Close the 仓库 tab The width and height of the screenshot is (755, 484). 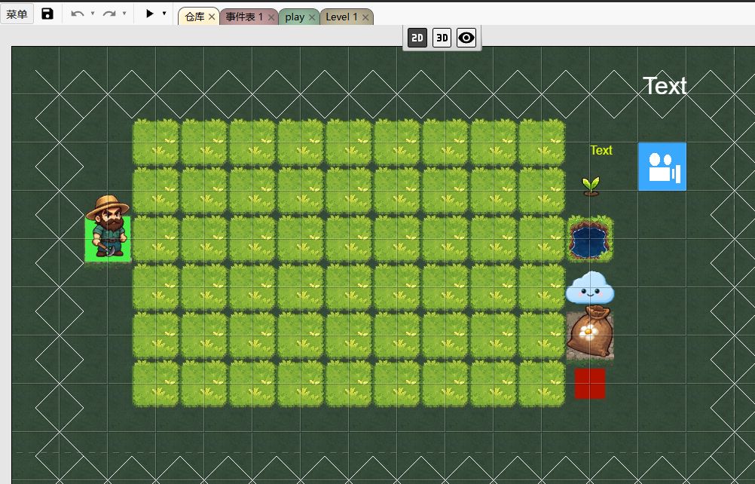pyautogui.click(x=212, y=17)
